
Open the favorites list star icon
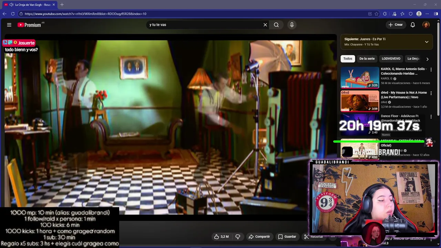point(402,14)
